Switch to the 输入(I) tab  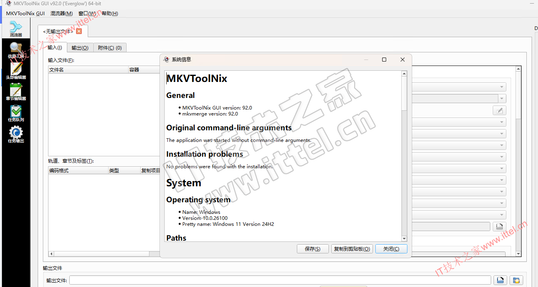(x=55, y=48)
